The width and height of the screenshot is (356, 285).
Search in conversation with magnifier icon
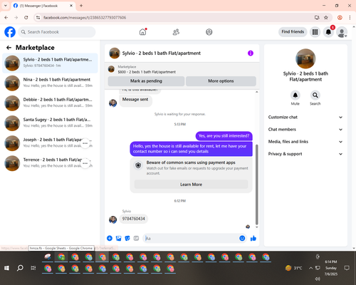pos(315,95)
